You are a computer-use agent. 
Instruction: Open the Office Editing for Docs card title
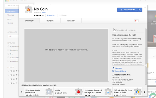[x=123, y=91]
